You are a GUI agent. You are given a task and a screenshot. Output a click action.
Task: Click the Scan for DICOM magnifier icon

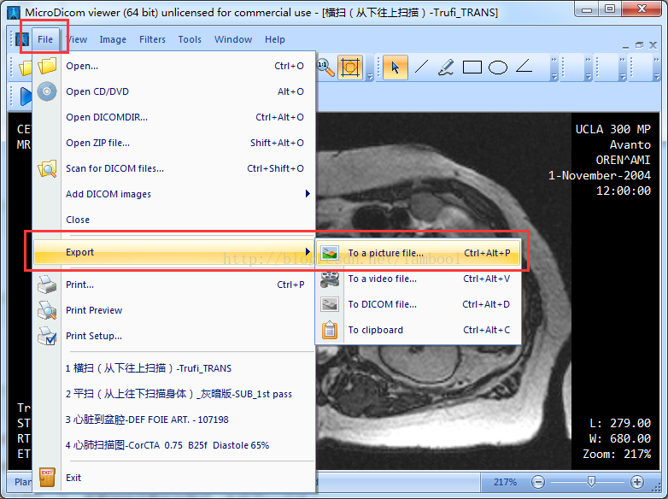click(x=47, y=168)
